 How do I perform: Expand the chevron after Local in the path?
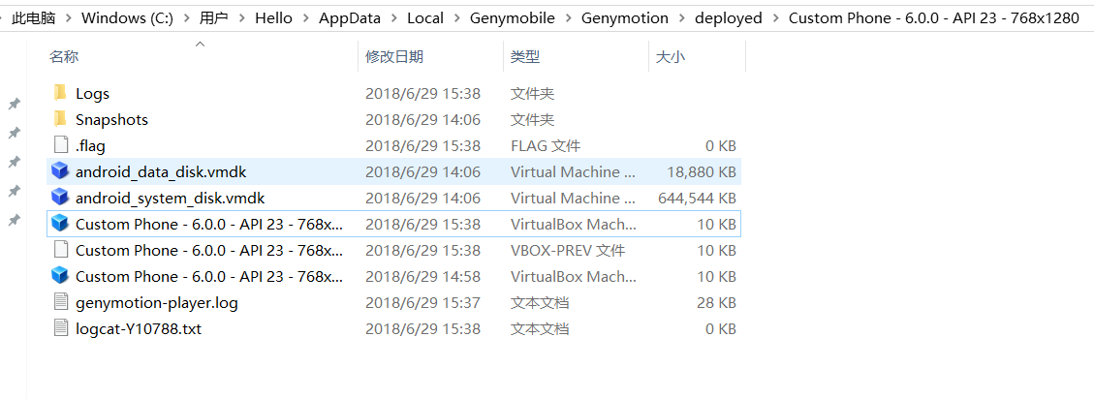[457, 18]
